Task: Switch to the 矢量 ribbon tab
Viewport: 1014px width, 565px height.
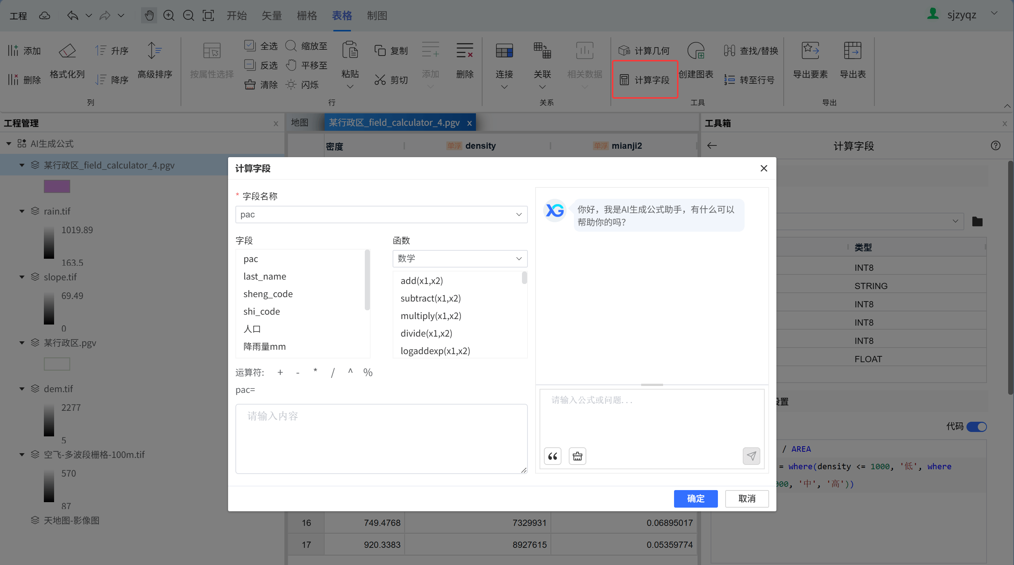Action: pyautogui.click(x=272, y=16)
